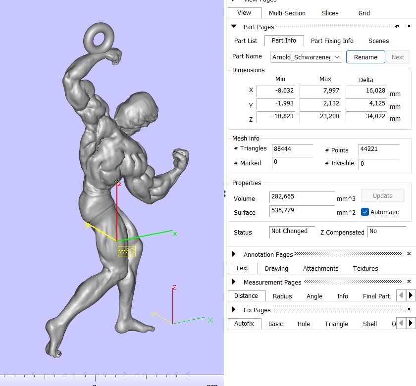Click the Update button
The width and height of the screenshot is (416, 386).
coord(382,195)
